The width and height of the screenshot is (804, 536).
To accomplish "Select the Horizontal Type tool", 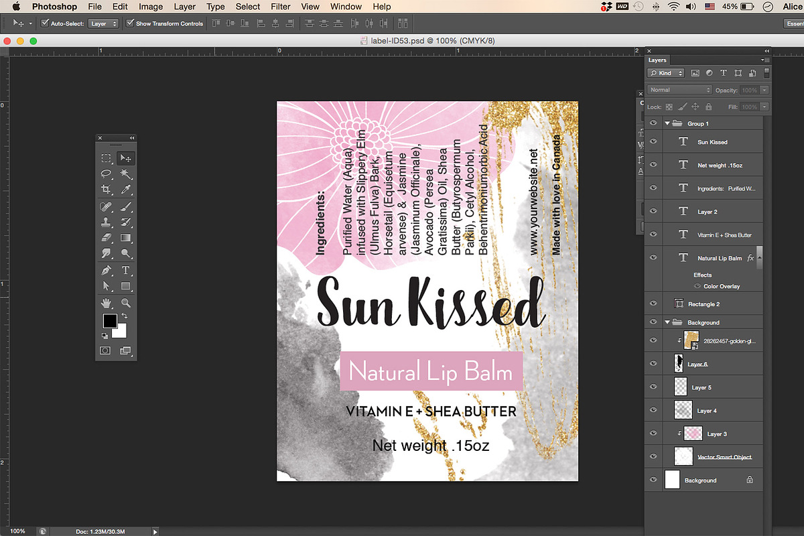I will pos(125,271).
